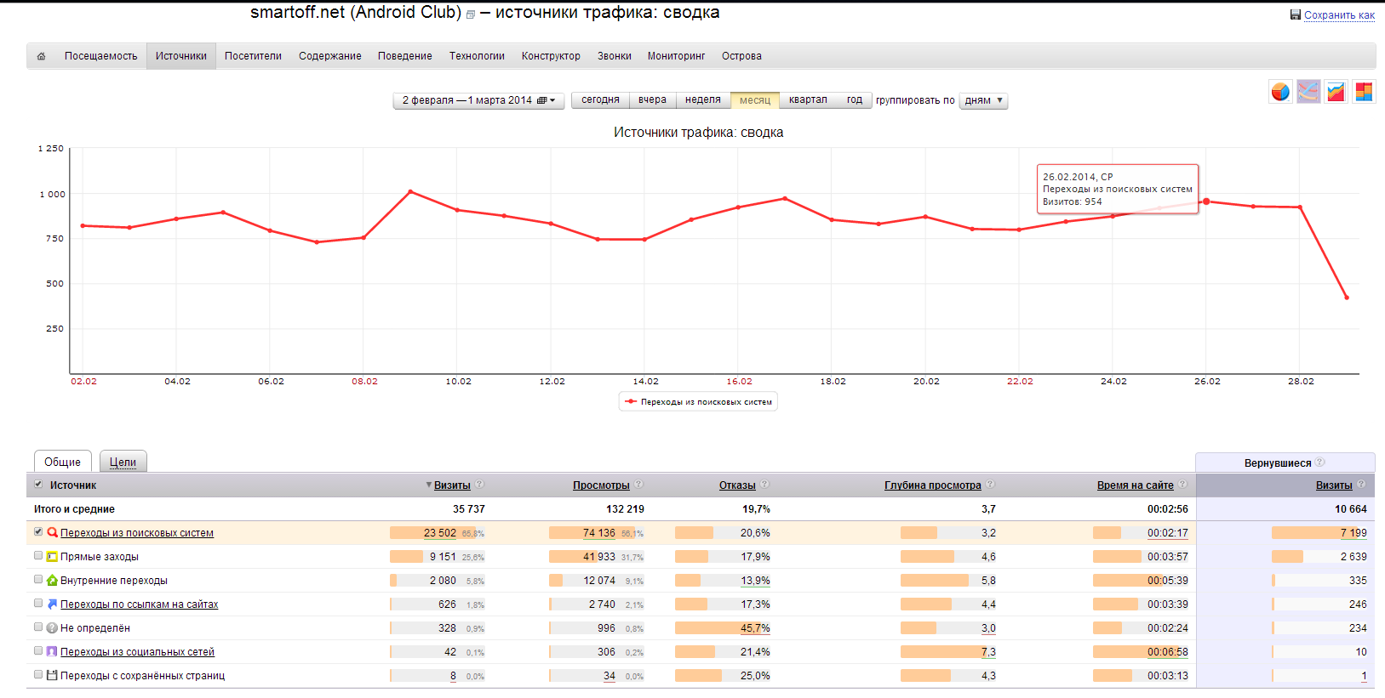This screenshot has width=1385, height=698.
Task: Open the date range picker dropdown
Action: pos(478,100)
